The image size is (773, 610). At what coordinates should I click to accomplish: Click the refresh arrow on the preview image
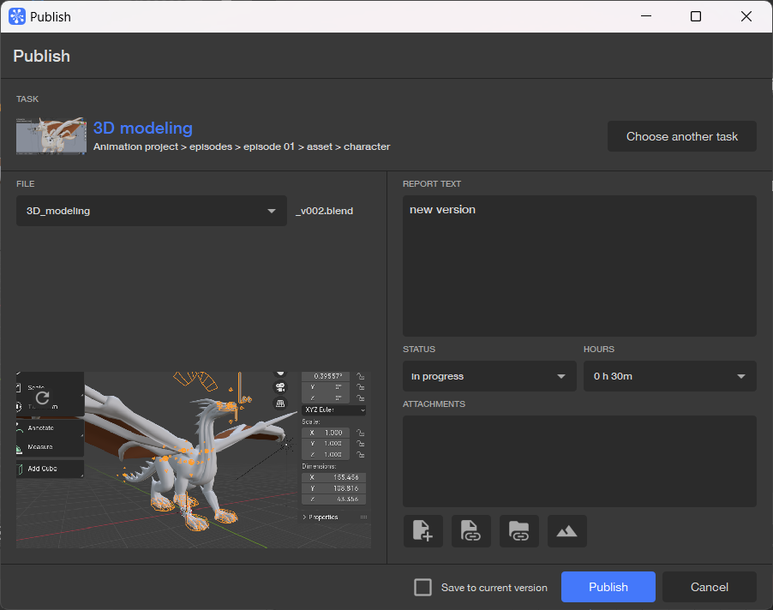click(42, 398)
